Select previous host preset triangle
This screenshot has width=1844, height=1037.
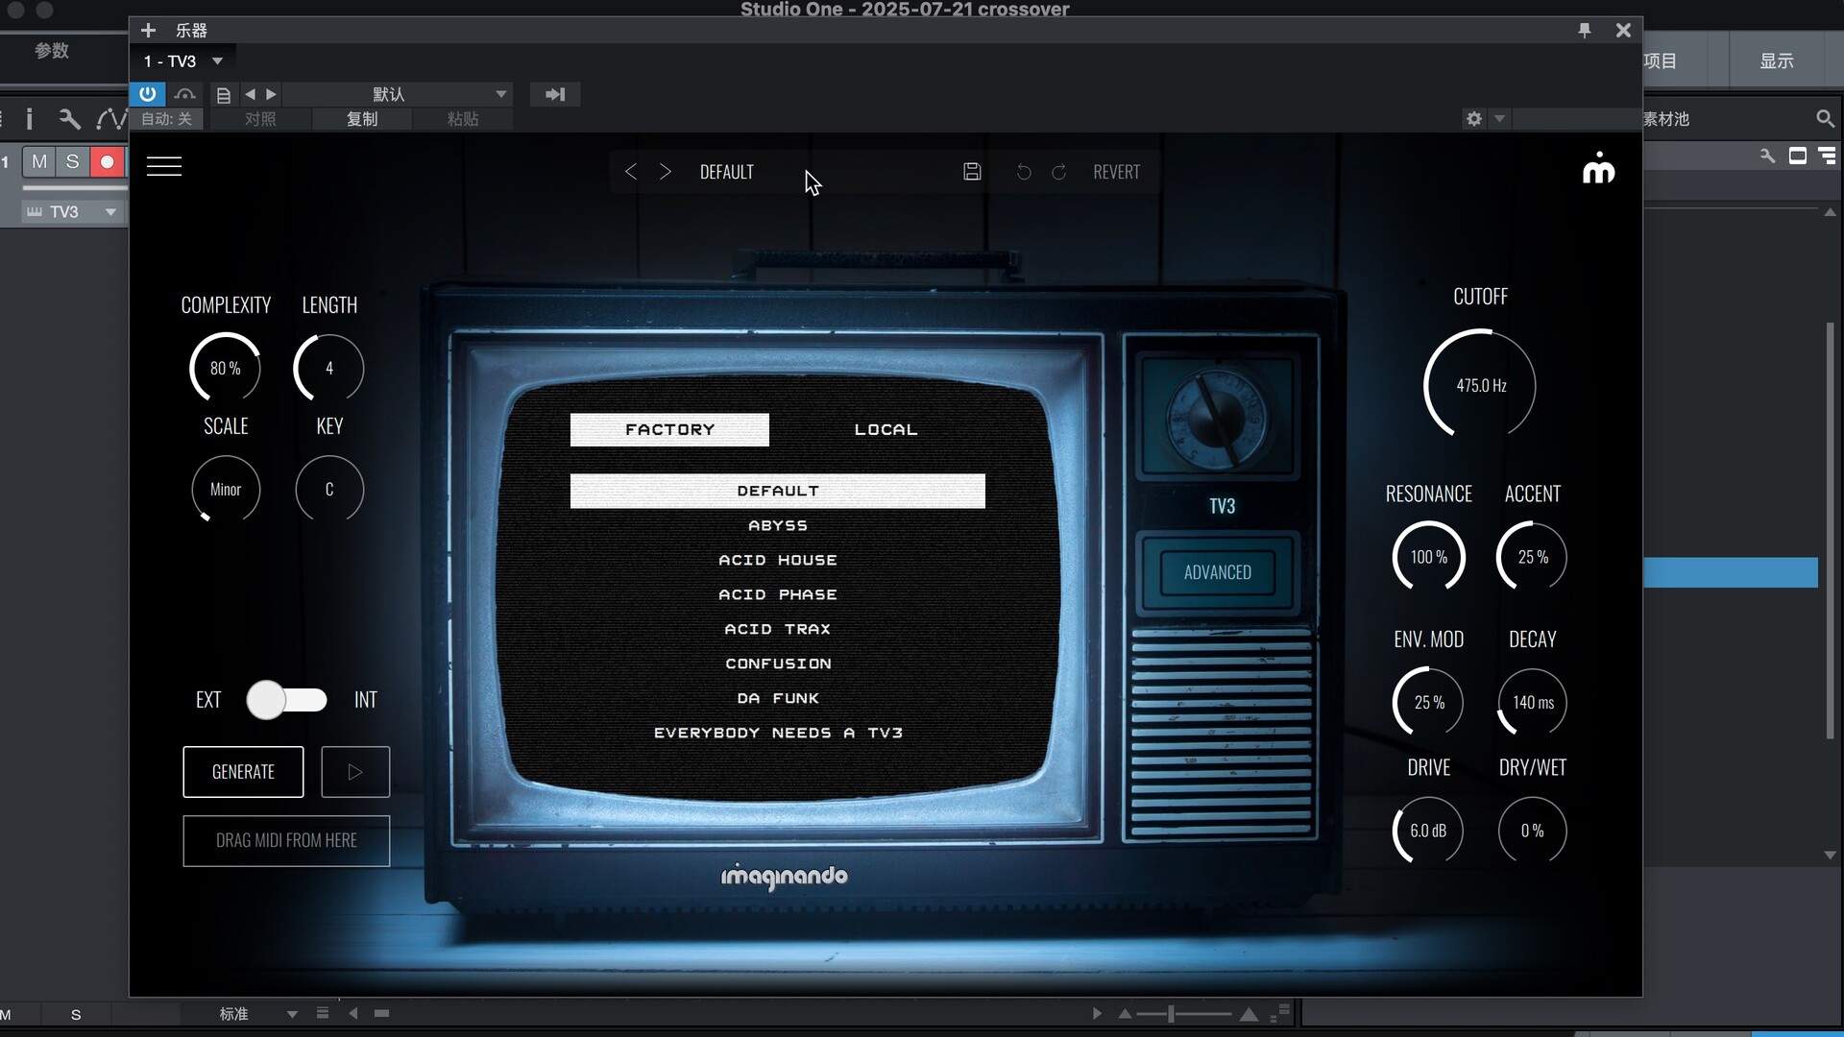[250, 94]
